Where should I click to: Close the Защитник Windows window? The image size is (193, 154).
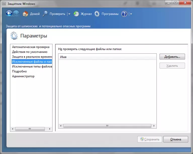(185, 3)
